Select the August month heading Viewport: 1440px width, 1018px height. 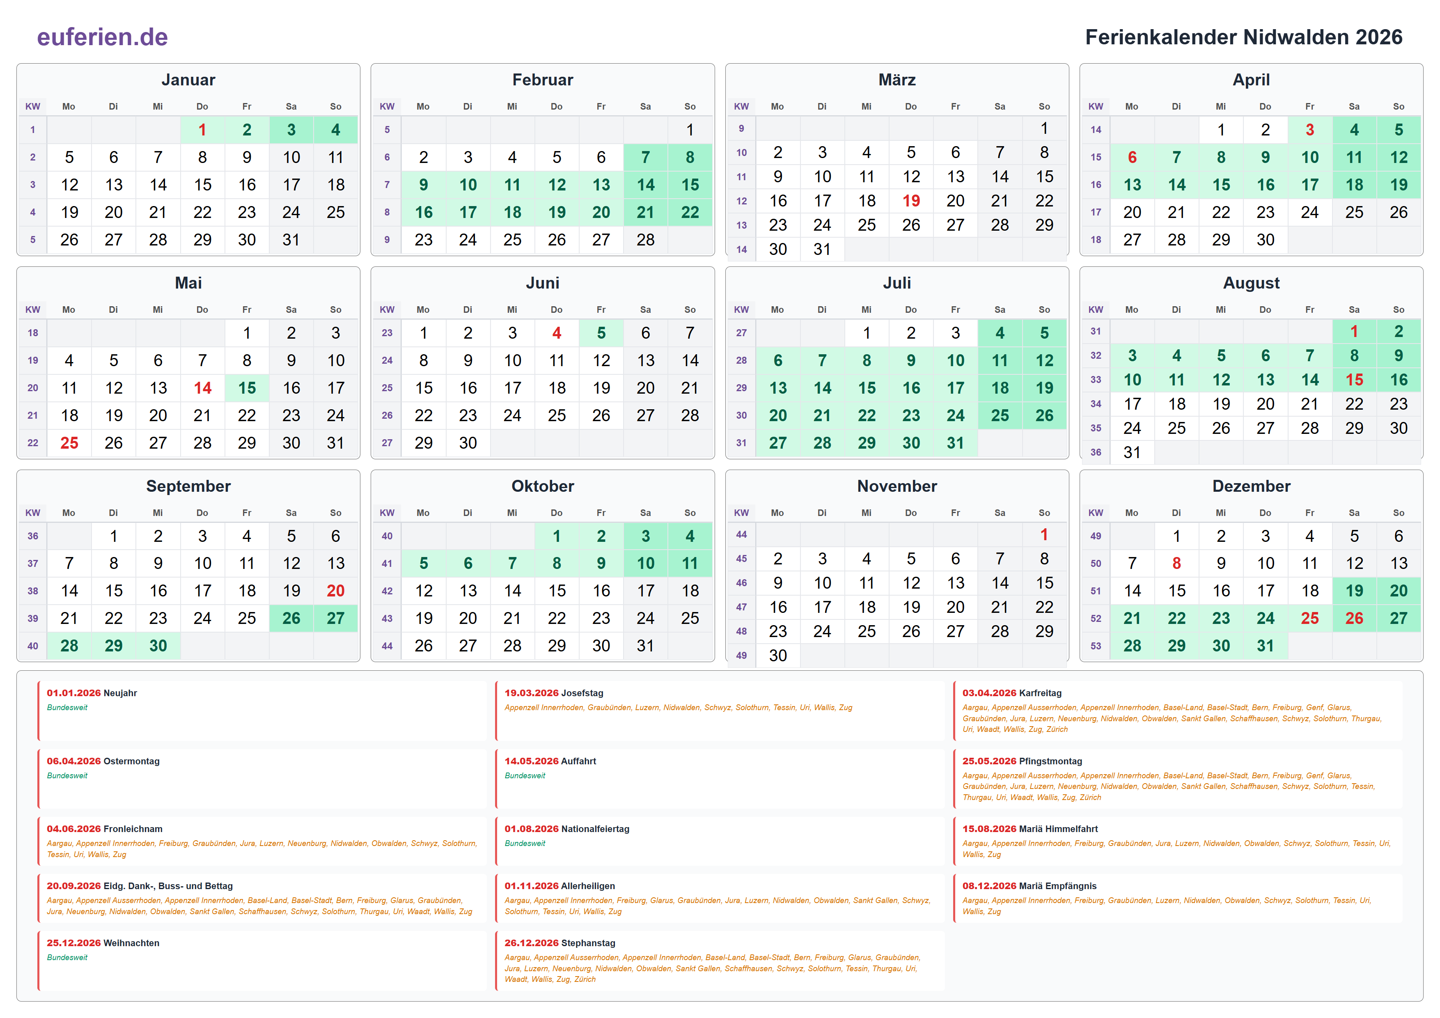tap(1251, 283)
